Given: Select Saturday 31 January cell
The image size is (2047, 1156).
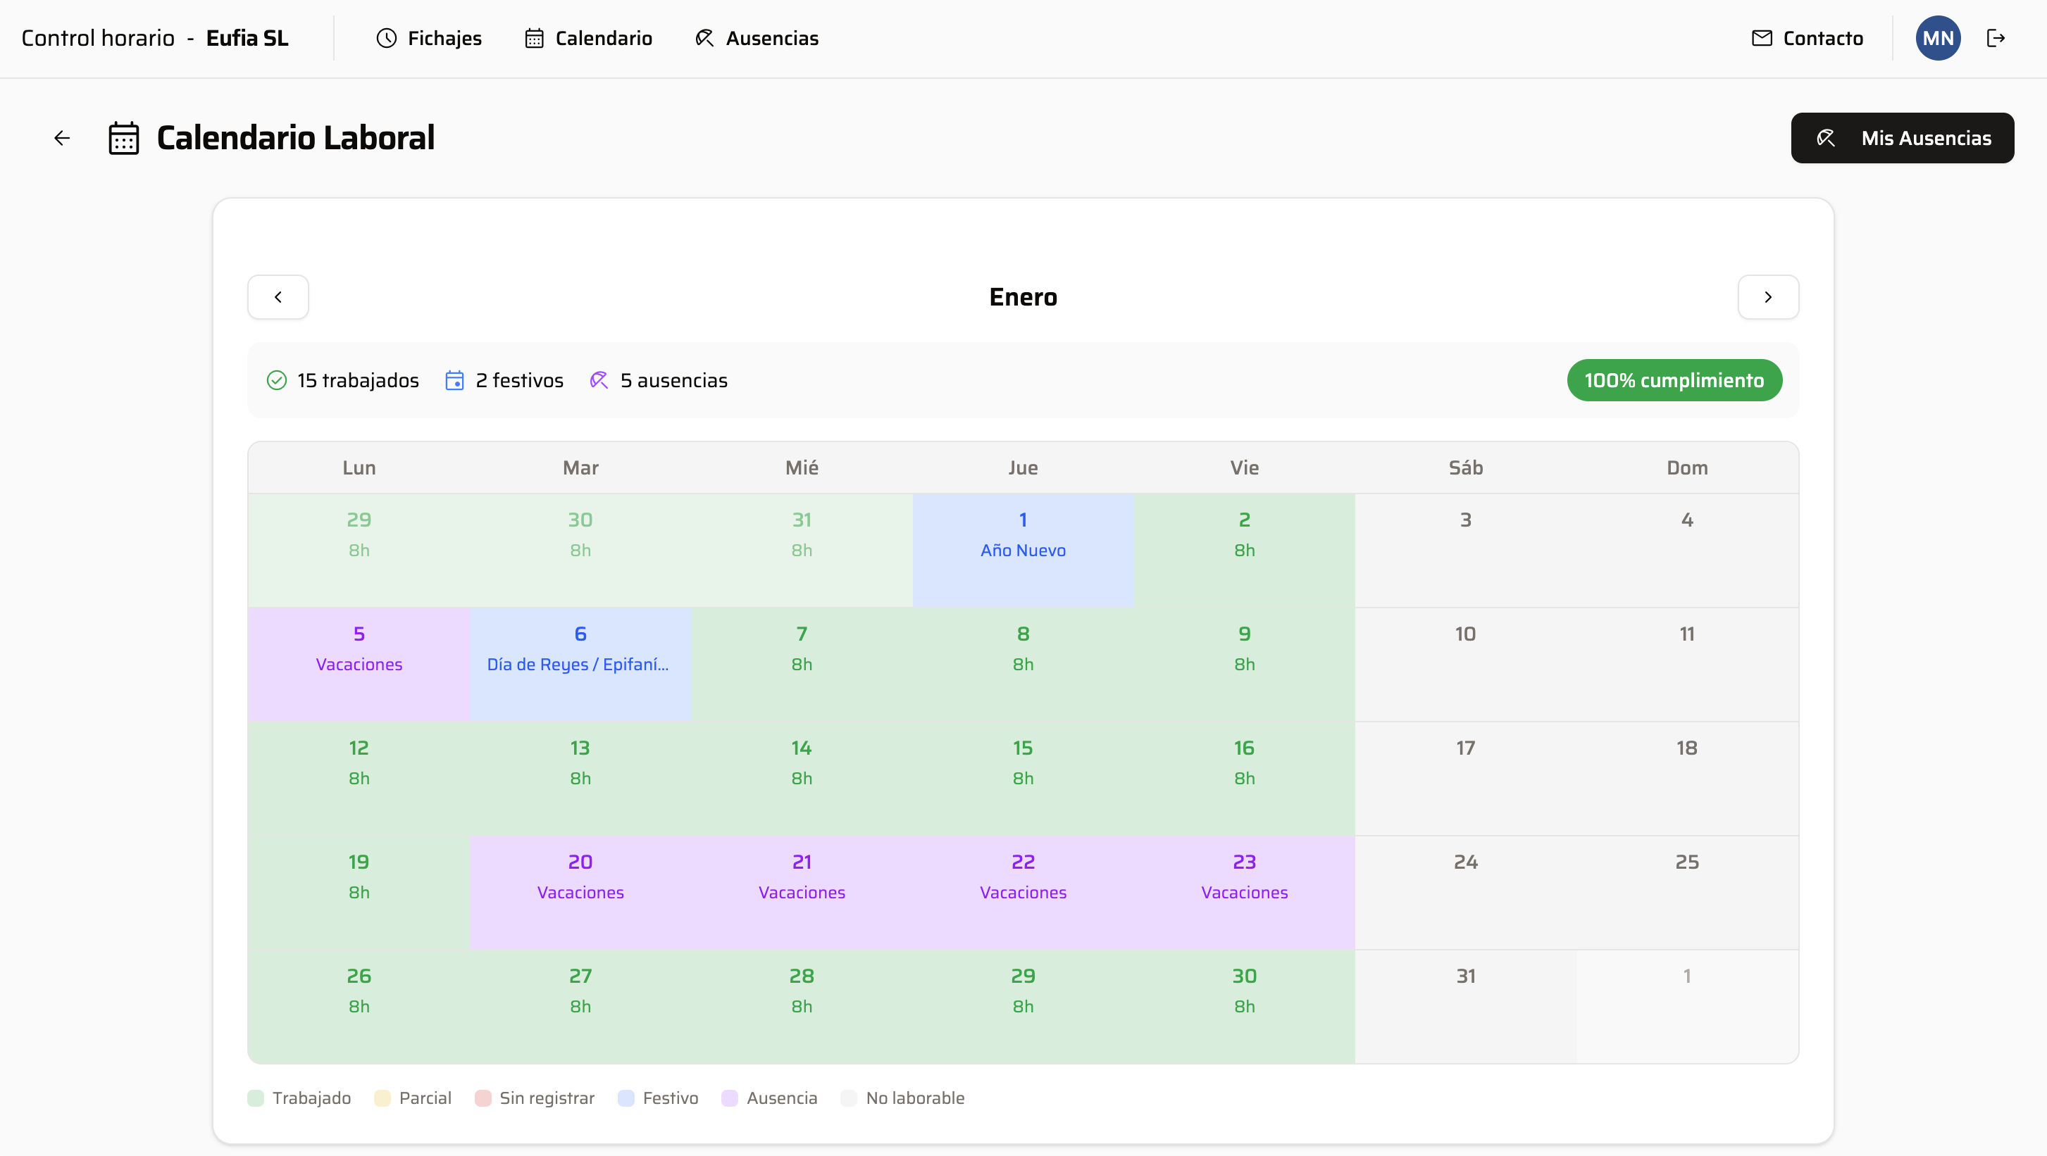Looking at the screenshot, I should 1466,1006.
